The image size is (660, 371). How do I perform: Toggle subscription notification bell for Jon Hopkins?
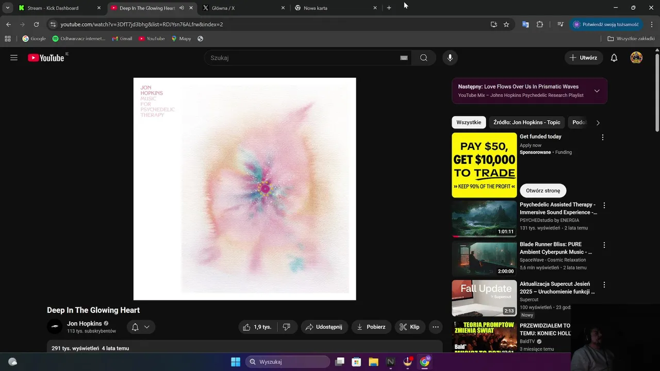[x=141, y=327]
